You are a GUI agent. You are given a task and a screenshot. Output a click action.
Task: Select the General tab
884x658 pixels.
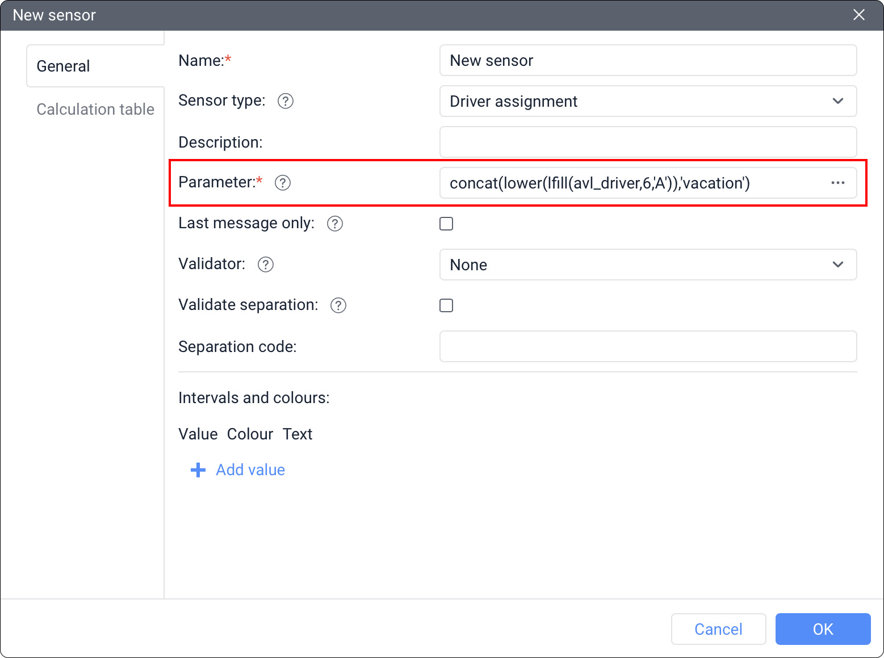tap(64, 66)
